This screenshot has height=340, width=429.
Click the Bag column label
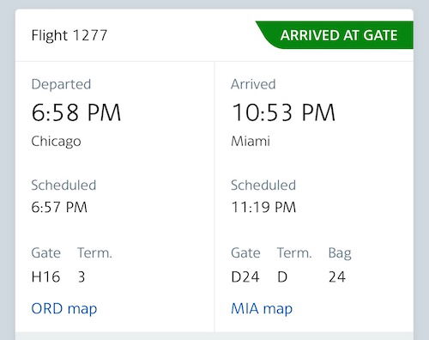click(340, 253)
